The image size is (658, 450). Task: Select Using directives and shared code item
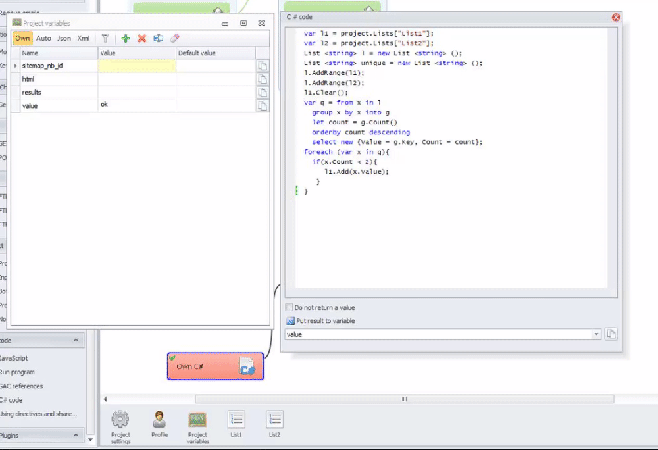[38, 414]
